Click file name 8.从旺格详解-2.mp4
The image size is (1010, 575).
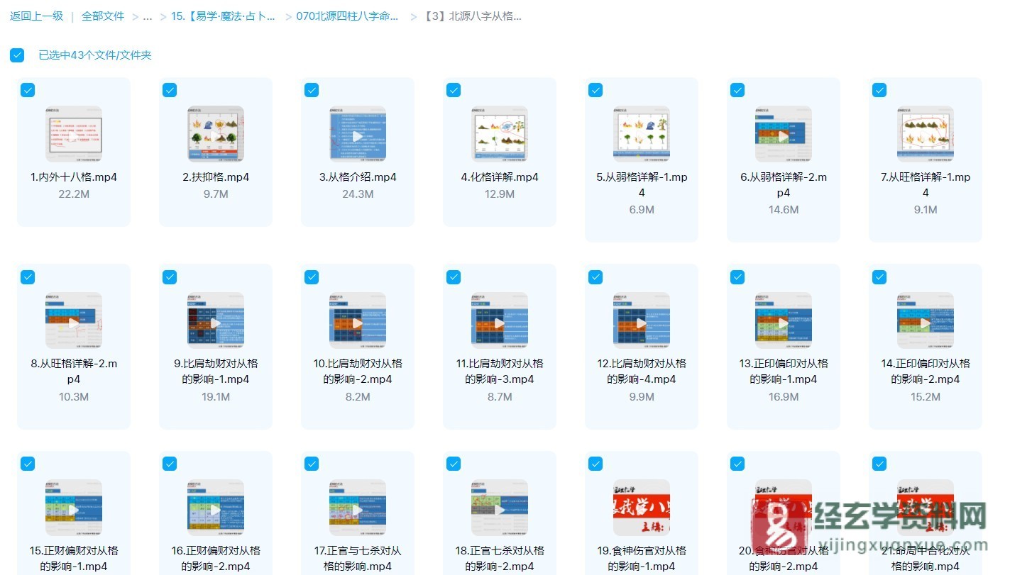(x=74, y=372)
